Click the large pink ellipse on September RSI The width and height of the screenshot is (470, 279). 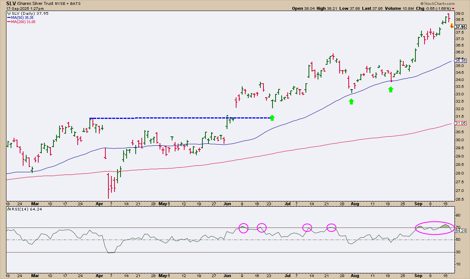pos(434,228)
